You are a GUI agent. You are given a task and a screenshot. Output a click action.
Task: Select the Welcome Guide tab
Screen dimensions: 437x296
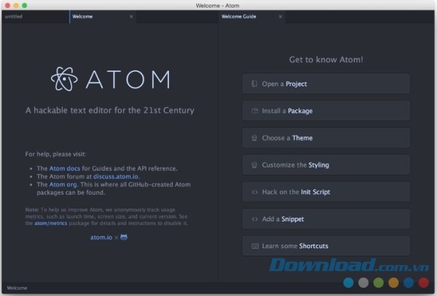click(252, 16)
